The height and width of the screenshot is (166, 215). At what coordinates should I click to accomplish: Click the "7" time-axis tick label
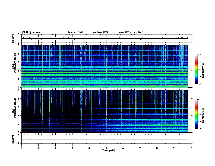[x=140, y=148]
